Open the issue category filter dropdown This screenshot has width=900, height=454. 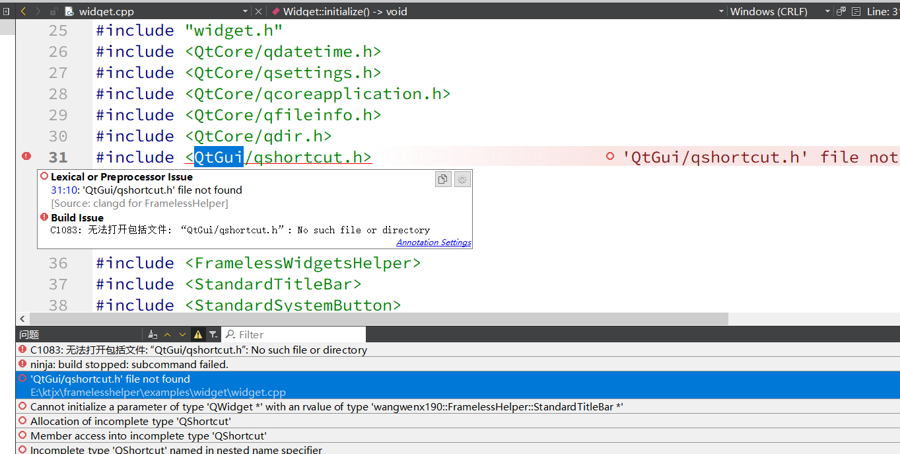coord(213,334)
